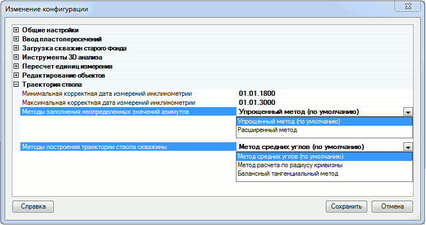Cancel changes with Отмена button
The image size is (426, 225).
point(392,206)
